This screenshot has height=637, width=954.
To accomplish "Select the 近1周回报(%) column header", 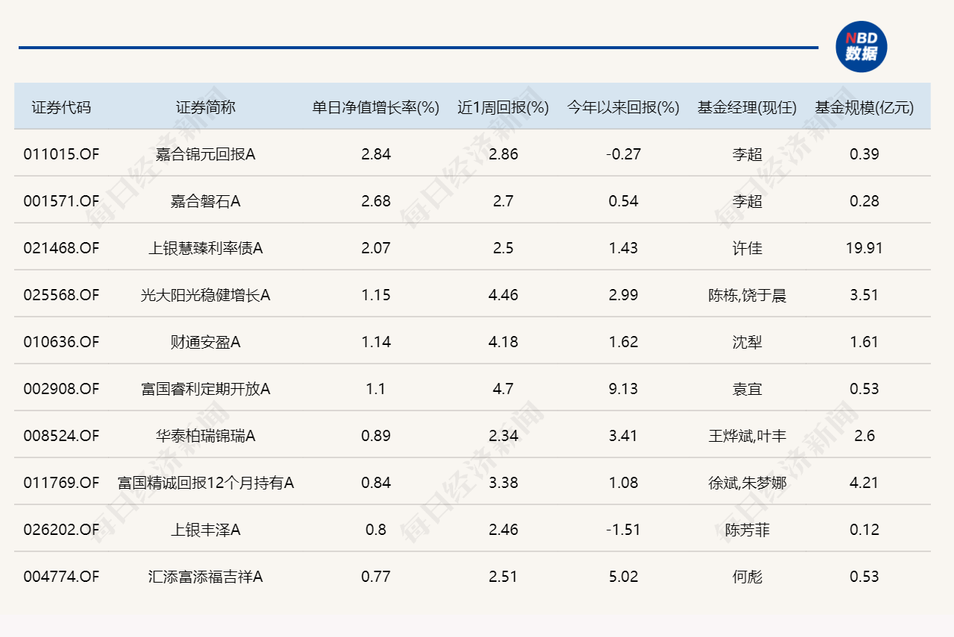I will pyautogui.click(x=503, y=107).
